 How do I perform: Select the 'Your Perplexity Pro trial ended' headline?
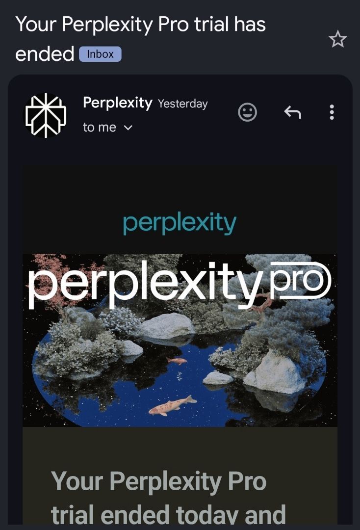(169, 496)
